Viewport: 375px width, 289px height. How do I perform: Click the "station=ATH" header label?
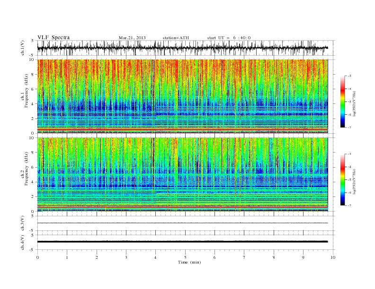[176, 38]
